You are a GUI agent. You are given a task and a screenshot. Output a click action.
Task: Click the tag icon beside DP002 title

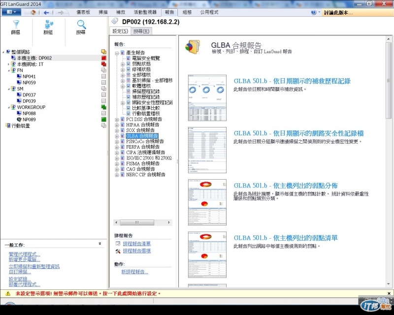point(115,21)
